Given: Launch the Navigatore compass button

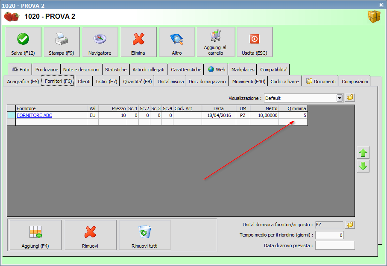Looking at the screenshot, I should point(100,42).
